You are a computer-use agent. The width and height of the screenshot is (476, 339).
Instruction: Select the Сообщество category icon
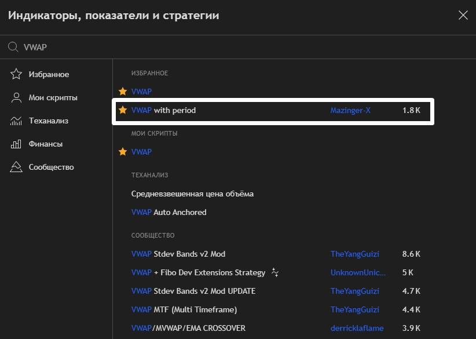pyautogui.click(x=17, y=167)
